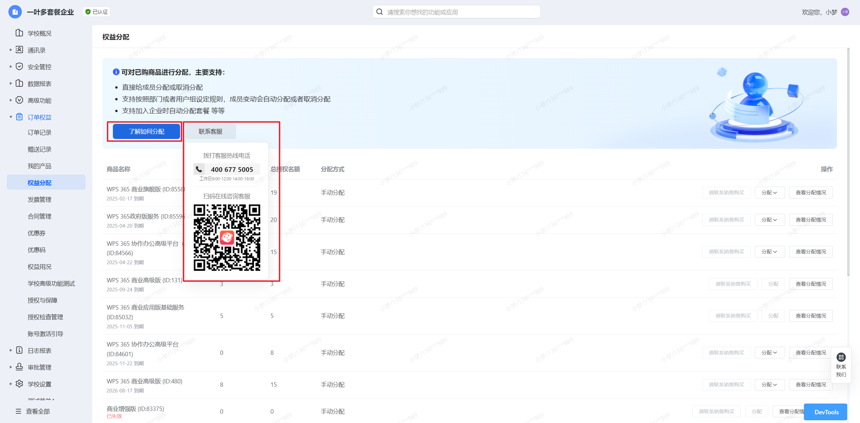Click the 安全管控 shield icon
This screenshot has width=860, height=423.
click(x=19, y=66)
